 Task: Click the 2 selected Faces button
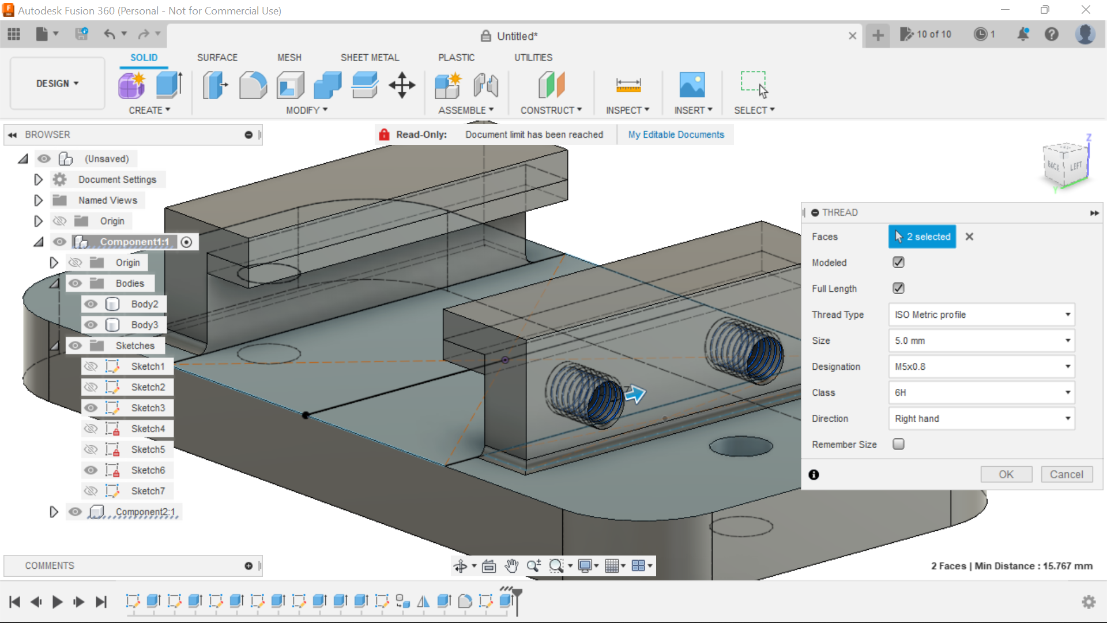[922, 237]
